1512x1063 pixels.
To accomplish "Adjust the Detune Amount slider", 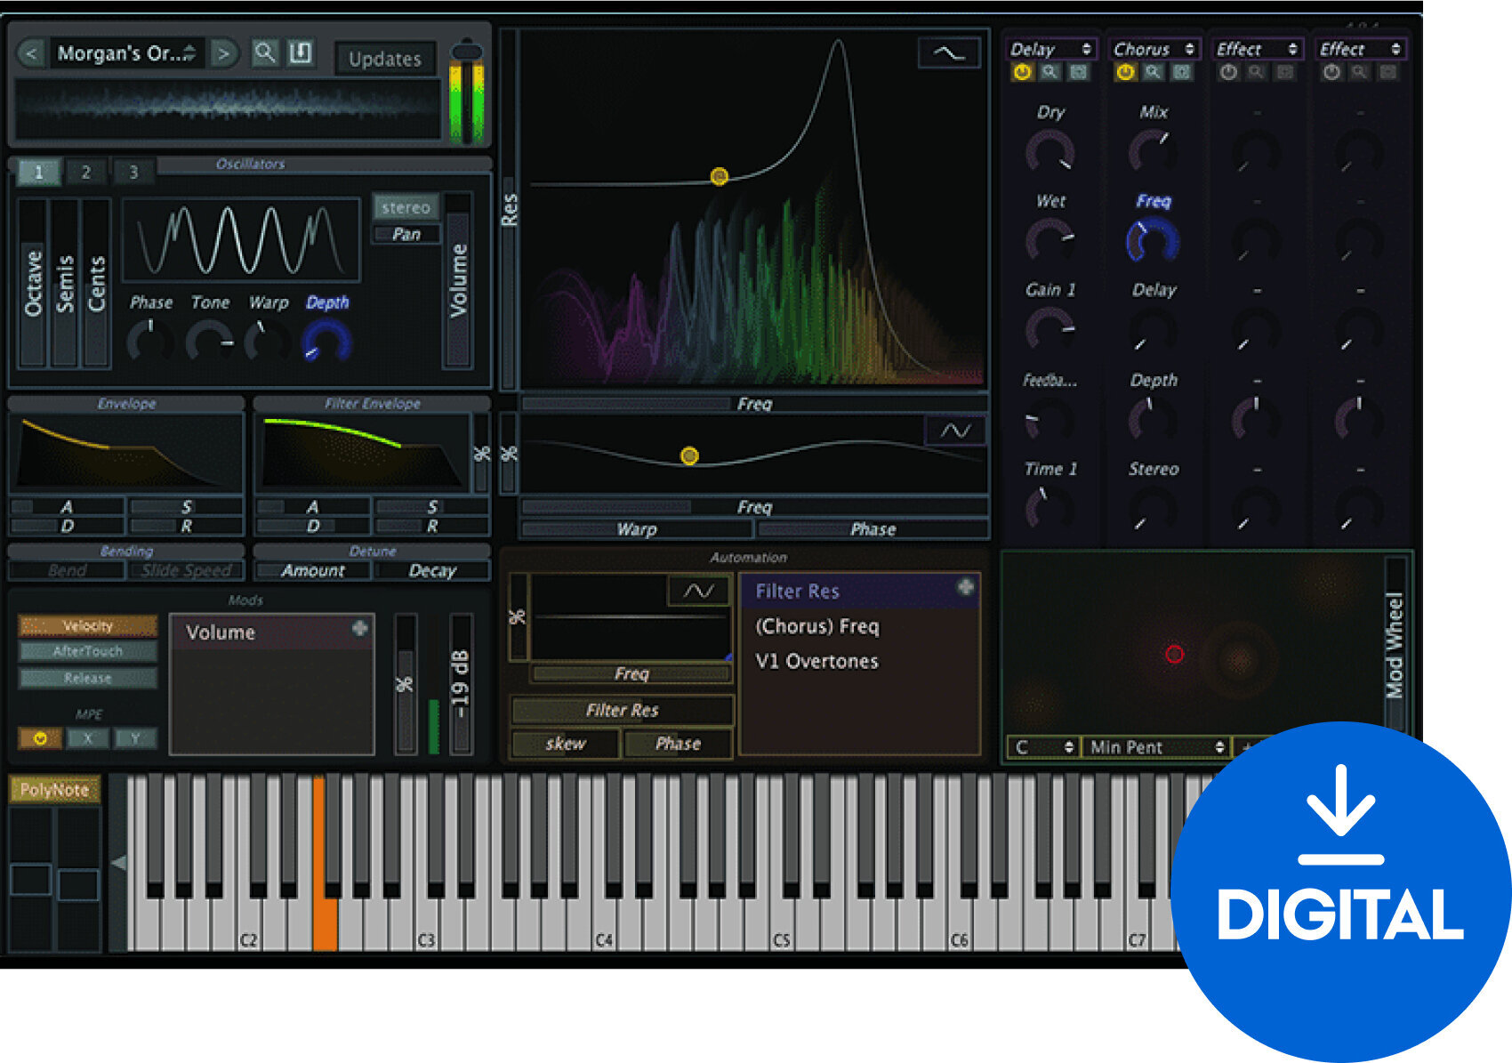I will click(313, 571).
